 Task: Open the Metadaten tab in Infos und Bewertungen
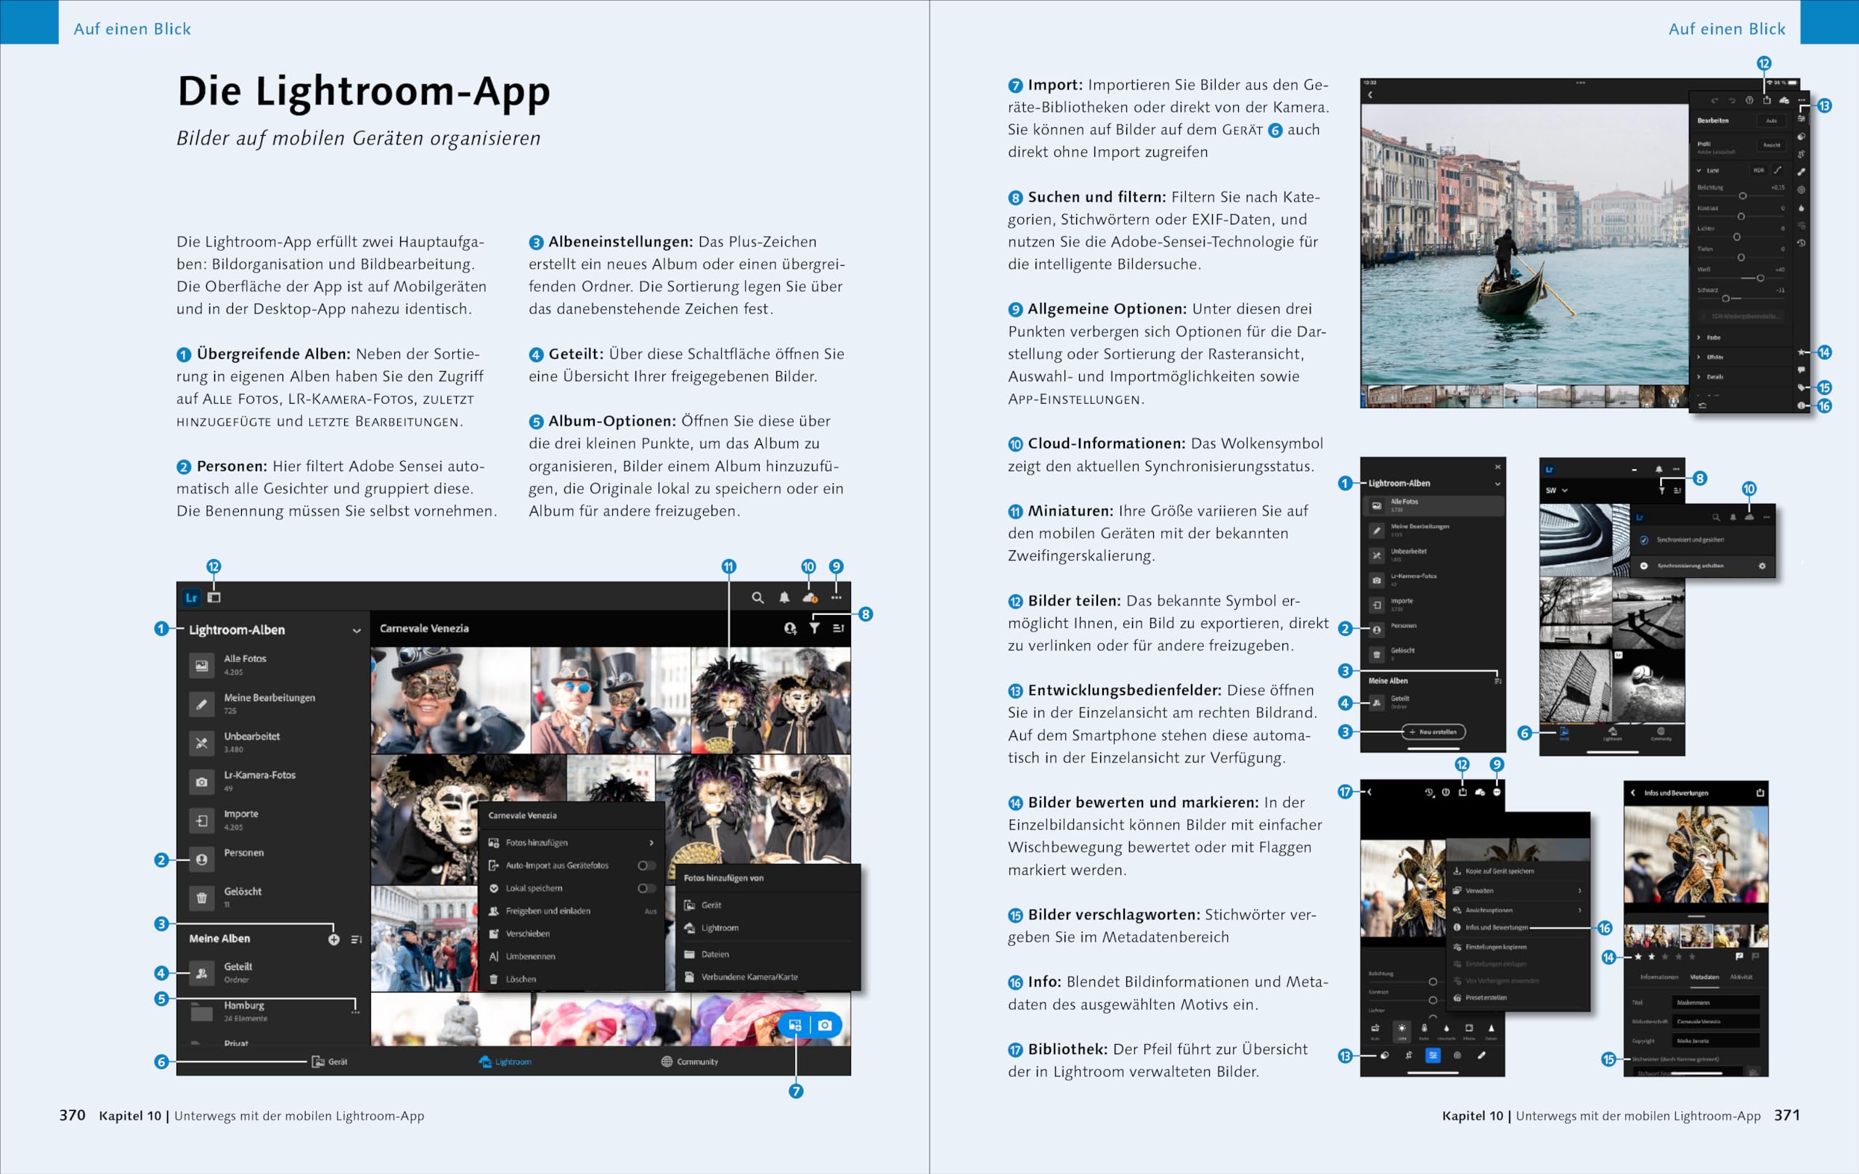(1705, 977)
